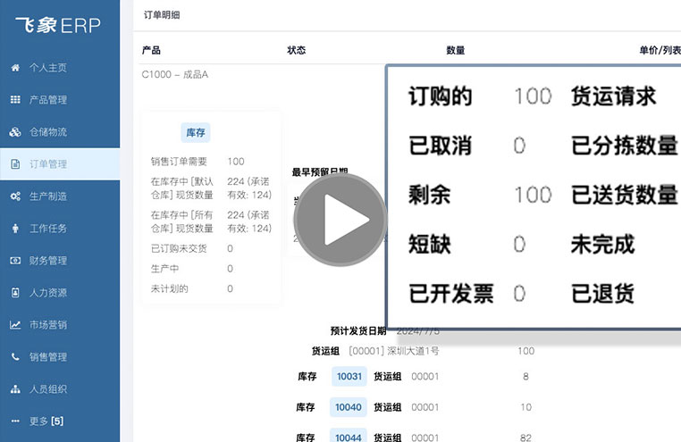Click the phone icon for 销售管理

click(15, 357)
